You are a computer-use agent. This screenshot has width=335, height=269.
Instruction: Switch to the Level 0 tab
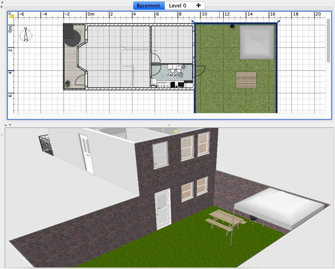178,5
